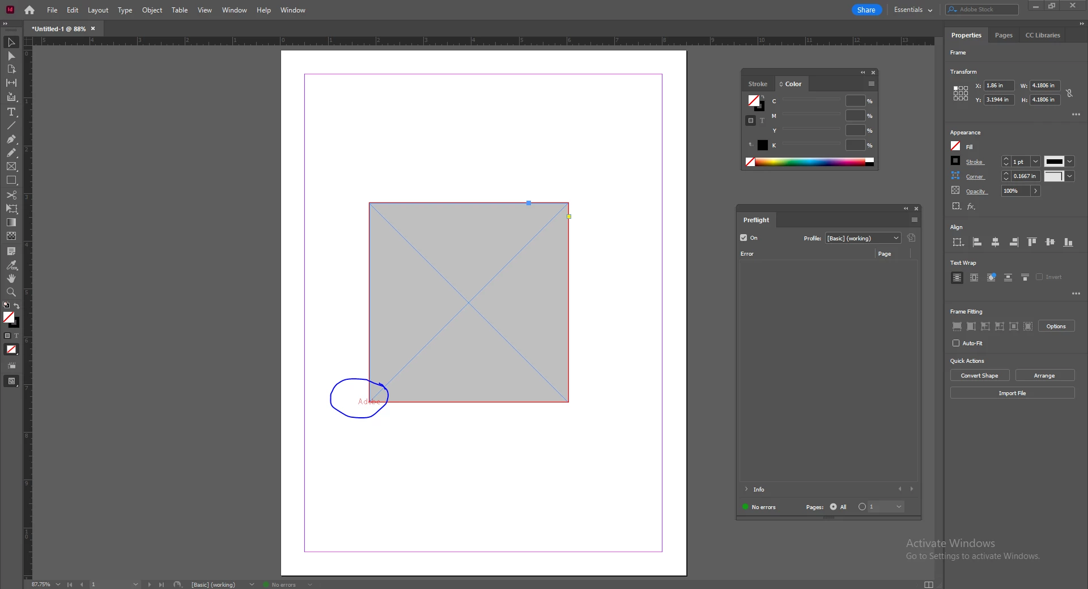Click the embed profile icon in Preflight

point(911,238)
